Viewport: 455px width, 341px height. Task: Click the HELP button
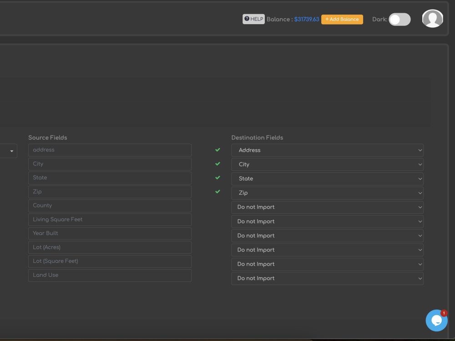click(253, 19)
